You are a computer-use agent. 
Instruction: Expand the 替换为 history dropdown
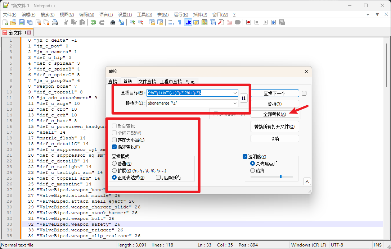click(235, 103)
